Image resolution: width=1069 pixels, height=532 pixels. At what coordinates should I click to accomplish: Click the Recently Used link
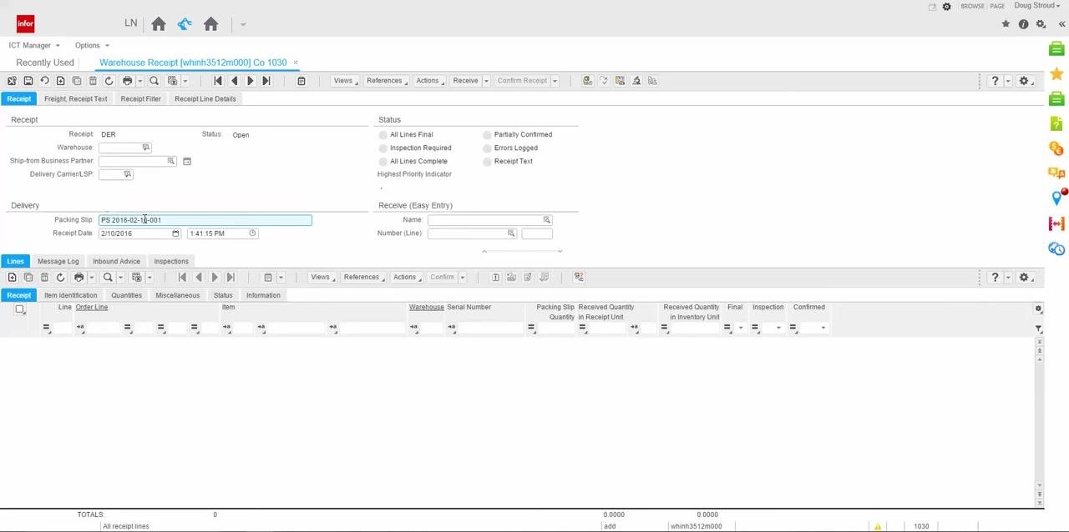click(x=45, y=63)
